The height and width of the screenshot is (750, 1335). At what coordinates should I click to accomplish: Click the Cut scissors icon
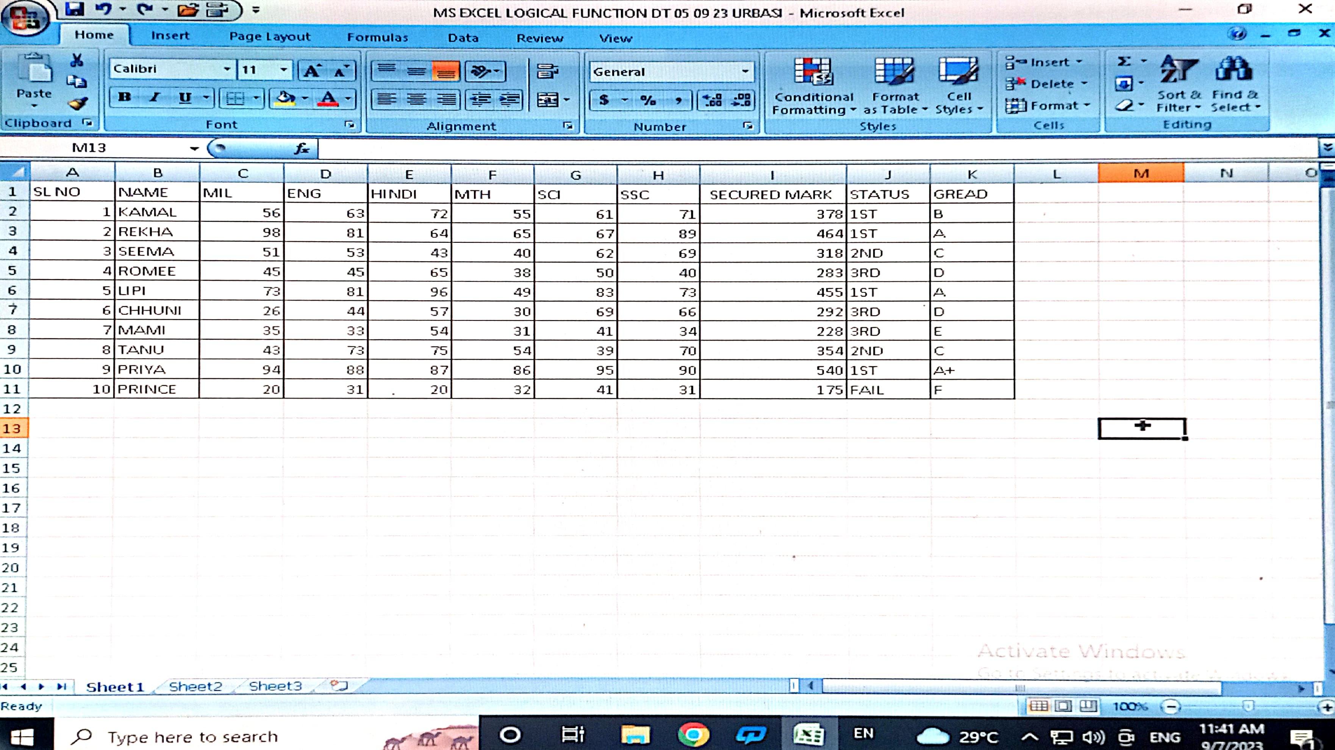(x=77, y=61)
